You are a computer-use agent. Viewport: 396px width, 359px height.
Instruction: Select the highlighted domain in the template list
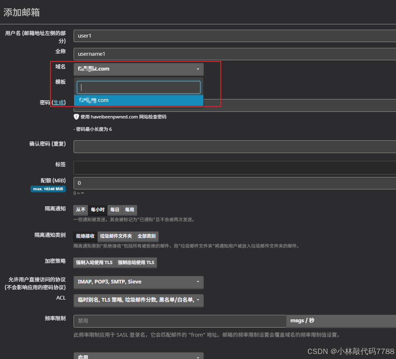[138, 100]
